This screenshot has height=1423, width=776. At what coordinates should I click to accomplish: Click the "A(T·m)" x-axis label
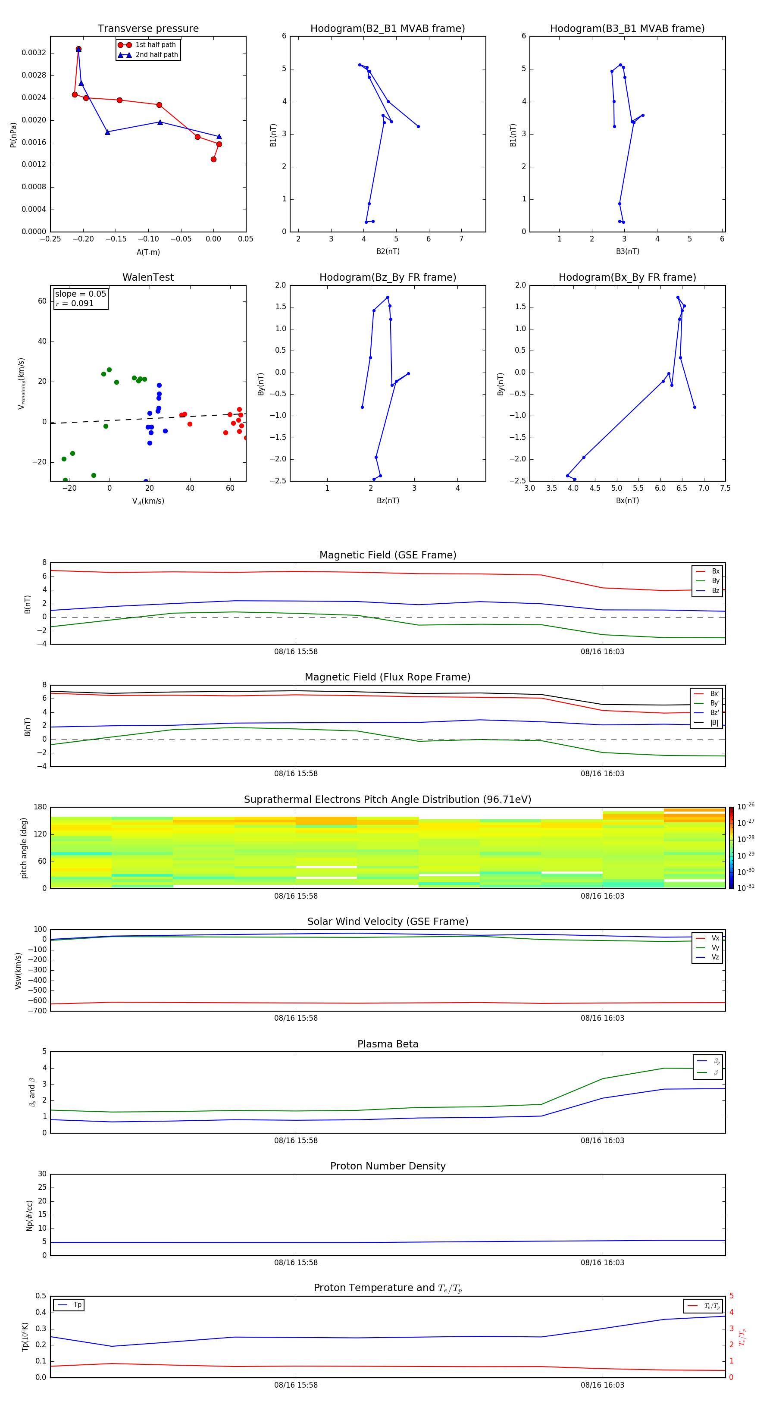(x=148, y=252)
